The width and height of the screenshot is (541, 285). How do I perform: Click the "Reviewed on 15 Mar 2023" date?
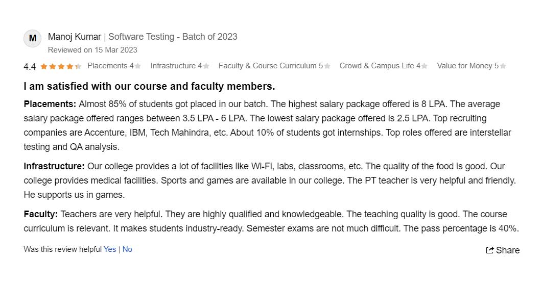92,50
